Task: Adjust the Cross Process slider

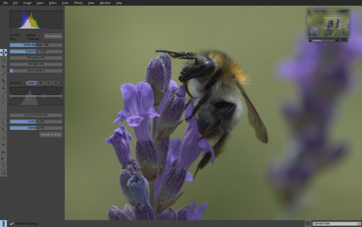Action: point(36,115)
